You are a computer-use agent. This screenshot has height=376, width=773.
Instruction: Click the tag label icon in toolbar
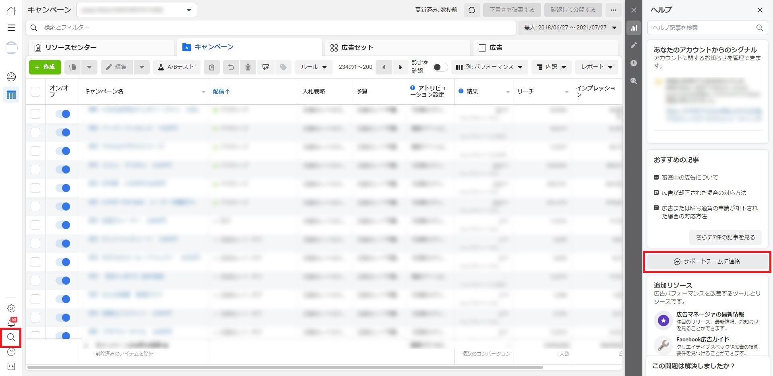pyautogui.click(x=283, y=67)
